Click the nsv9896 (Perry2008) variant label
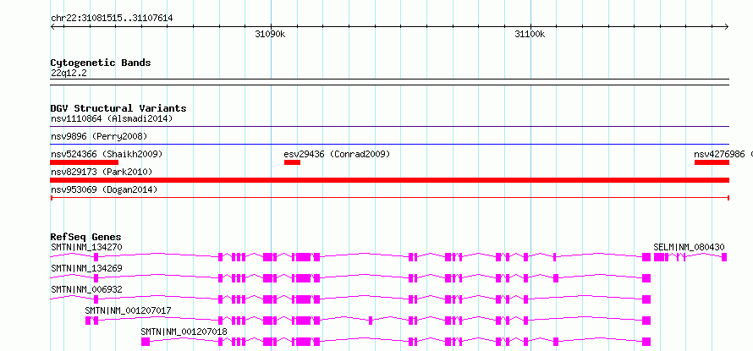The image size is (753, 351). (99, 136)
